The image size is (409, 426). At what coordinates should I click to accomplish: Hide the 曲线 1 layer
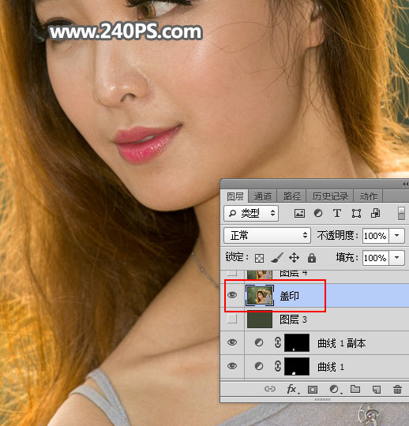pyautogui.click(x=232, y=366)
